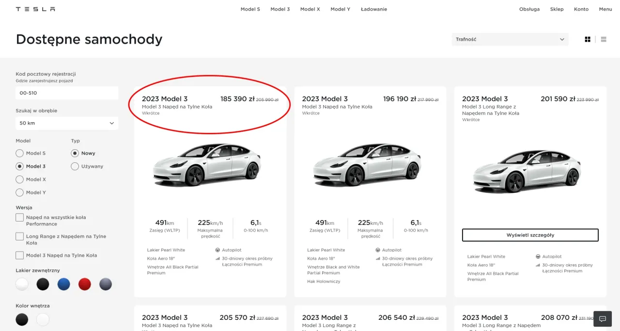Open the chat support icon
Screen dimensions: 620x331
pos(602,319)
